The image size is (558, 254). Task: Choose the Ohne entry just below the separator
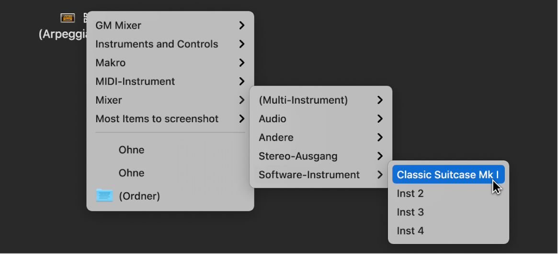tap(132, 150)
